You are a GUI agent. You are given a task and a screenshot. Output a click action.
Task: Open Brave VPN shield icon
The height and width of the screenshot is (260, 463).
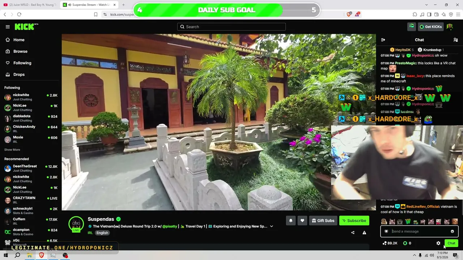point(451,14)
